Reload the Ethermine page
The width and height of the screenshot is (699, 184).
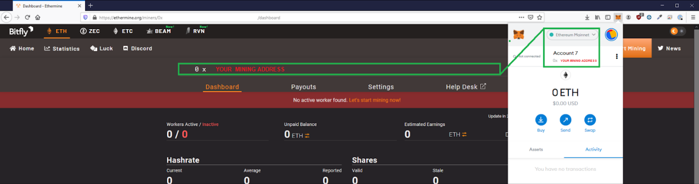(x=27, y=17)
